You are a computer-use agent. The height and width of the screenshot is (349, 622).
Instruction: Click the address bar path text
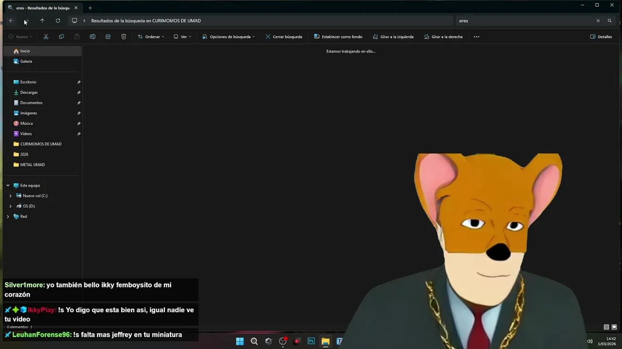[x=146, y=21]
